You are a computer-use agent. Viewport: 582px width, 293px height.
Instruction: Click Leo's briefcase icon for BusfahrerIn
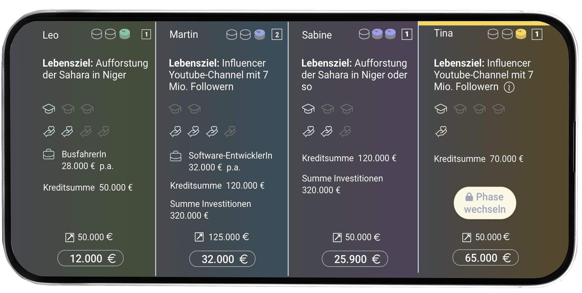pyautogui.click(x=49, y=154)
